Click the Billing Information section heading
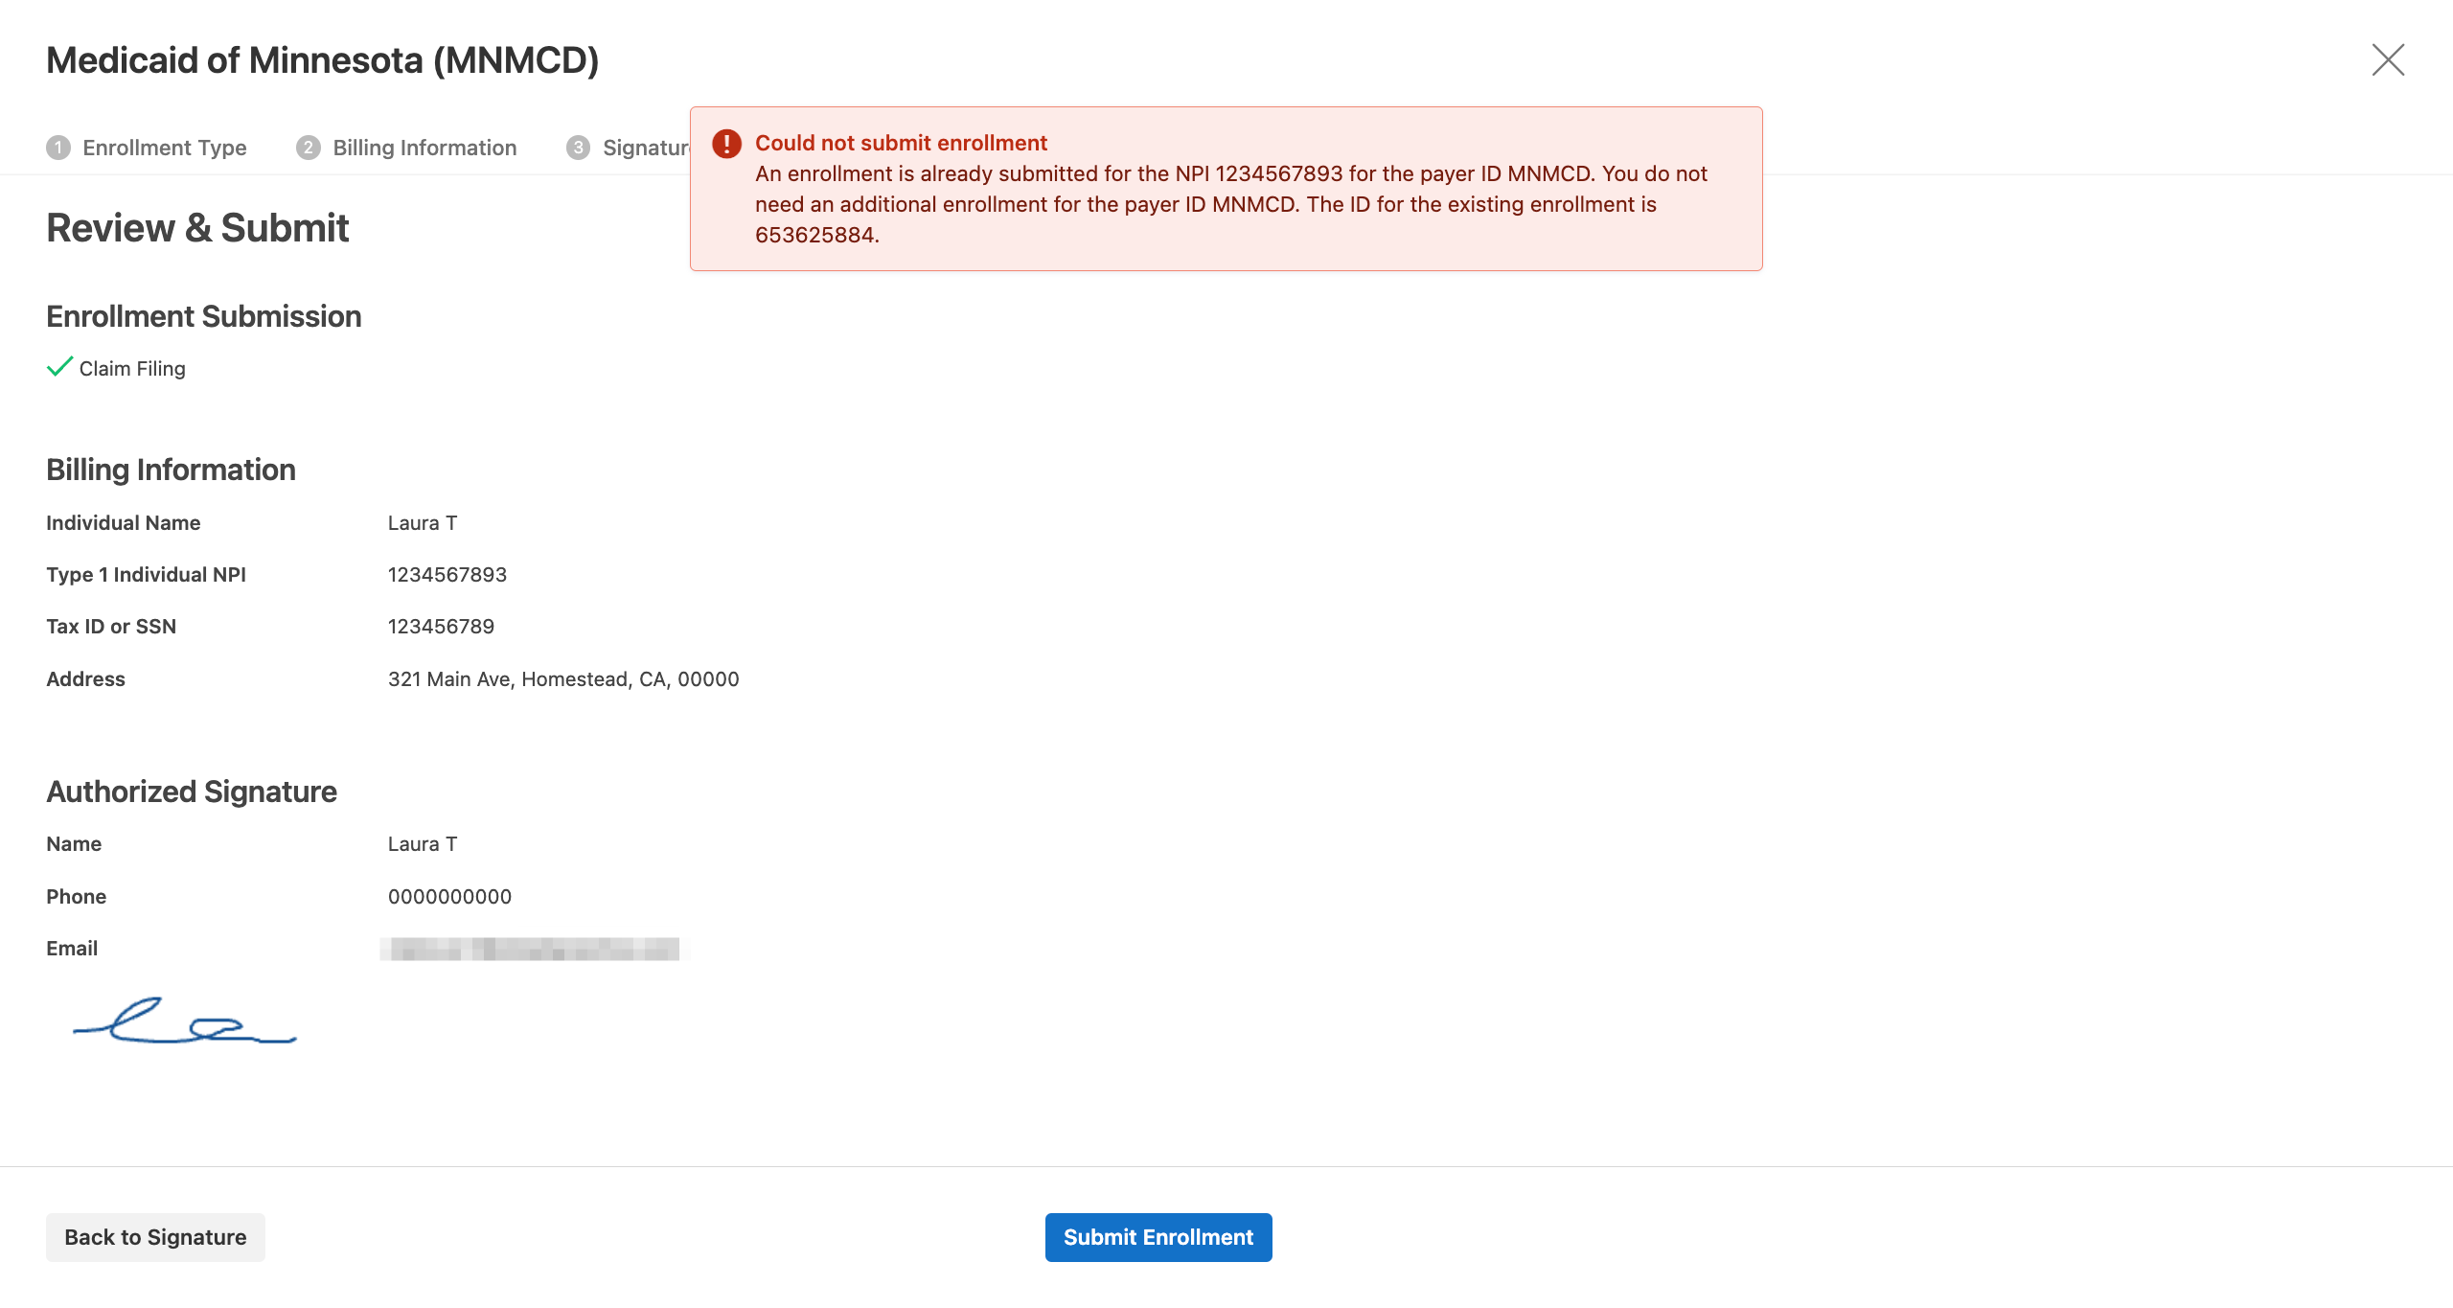Screen dimensions: 2453x1308 pyautogui.click(x=171, y=470)
